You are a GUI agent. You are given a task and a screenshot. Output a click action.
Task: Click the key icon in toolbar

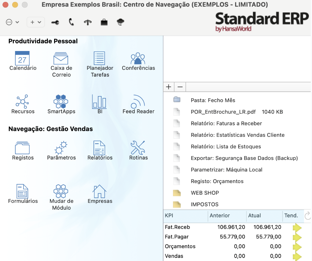tap(55, 22)
